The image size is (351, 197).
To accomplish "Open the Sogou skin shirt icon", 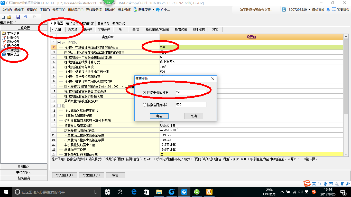I will point(342,184).
